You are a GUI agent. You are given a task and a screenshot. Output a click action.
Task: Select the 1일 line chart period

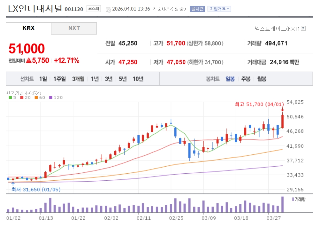pos(43,79)
